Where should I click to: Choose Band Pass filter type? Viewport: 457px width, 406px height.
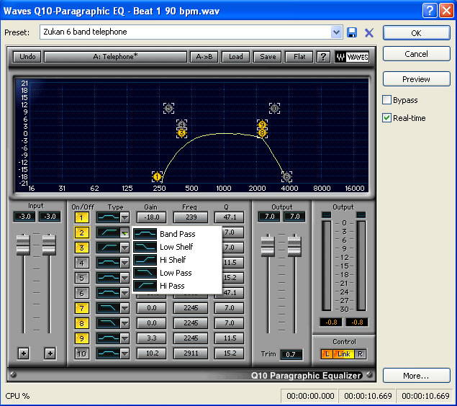tap(177, 234)
